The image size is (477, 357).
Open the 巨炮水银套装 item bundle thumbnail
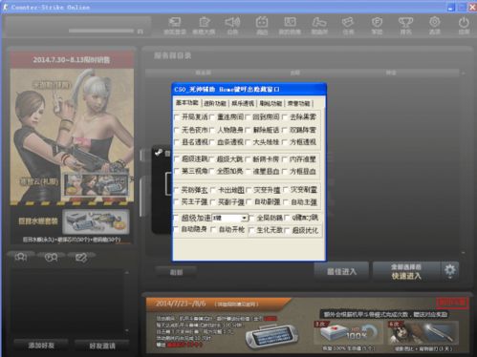[97, 221]
